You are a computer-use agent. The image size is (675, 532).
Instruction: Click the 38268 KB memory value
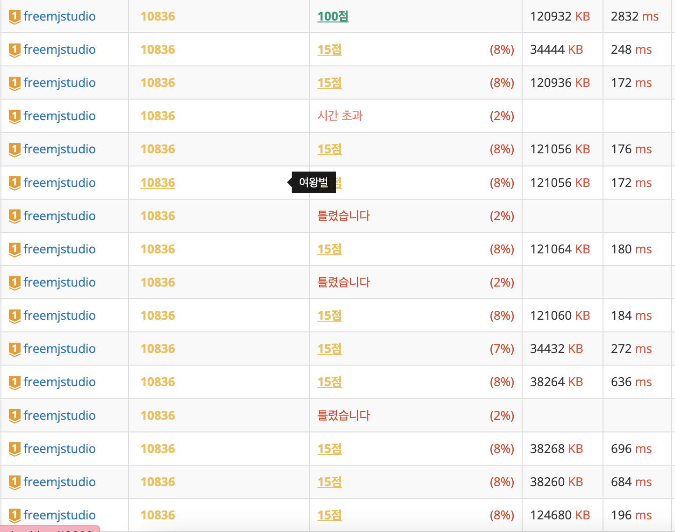pyautogui.click(x=556, y=449)
